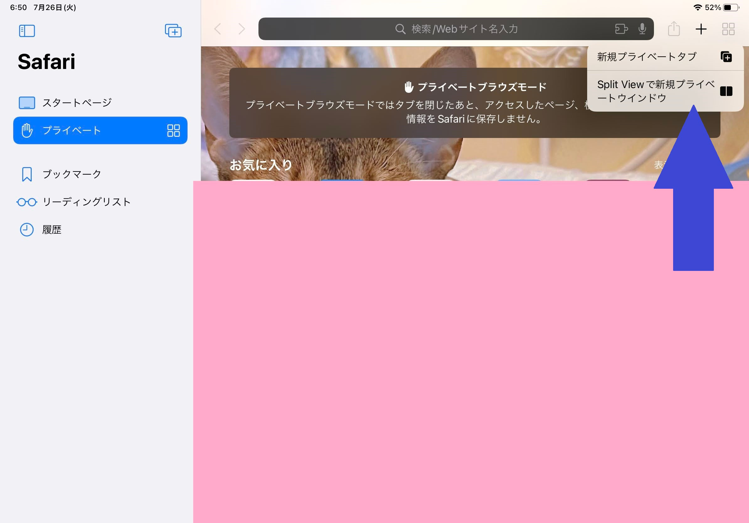
Task: Show 履歴 history list
Action: pos(51,230)
